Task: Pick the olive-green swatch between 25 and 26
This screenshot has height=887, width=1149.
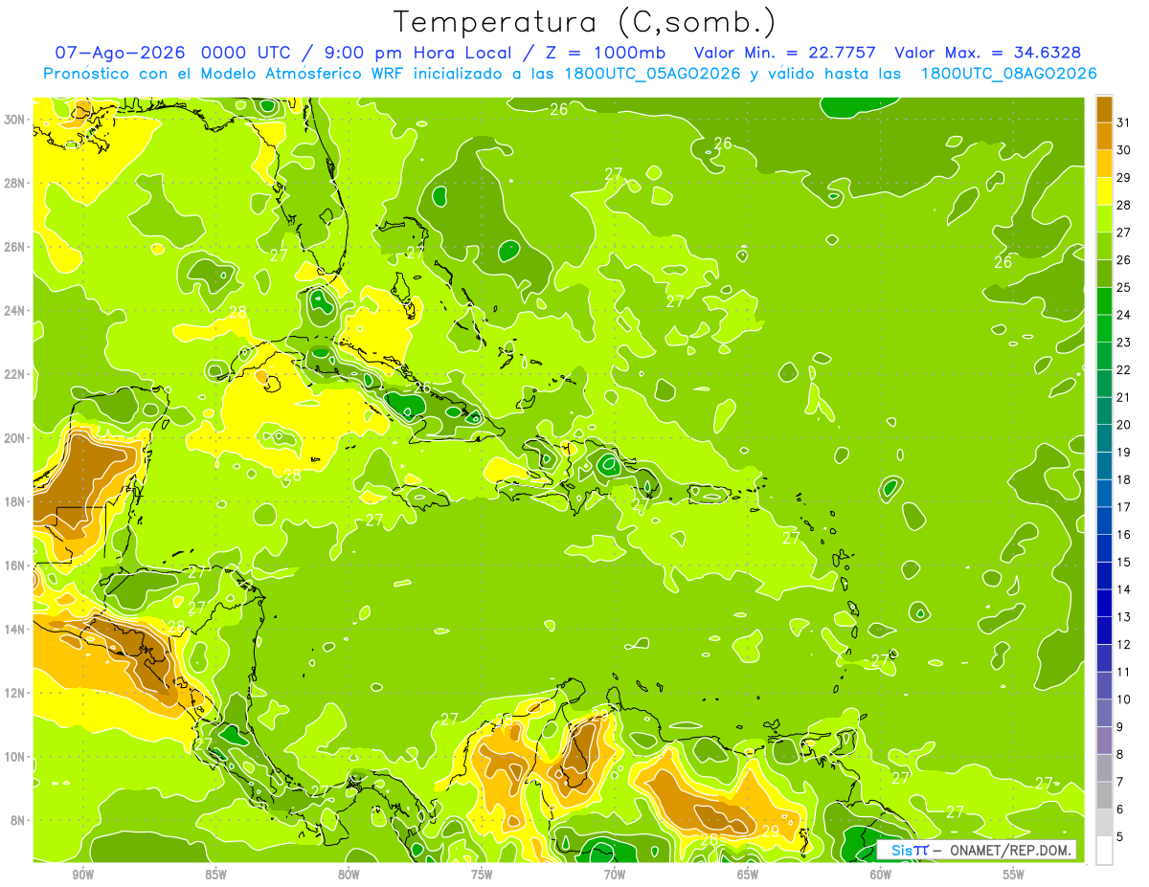Action: [x=1104, y=273]
